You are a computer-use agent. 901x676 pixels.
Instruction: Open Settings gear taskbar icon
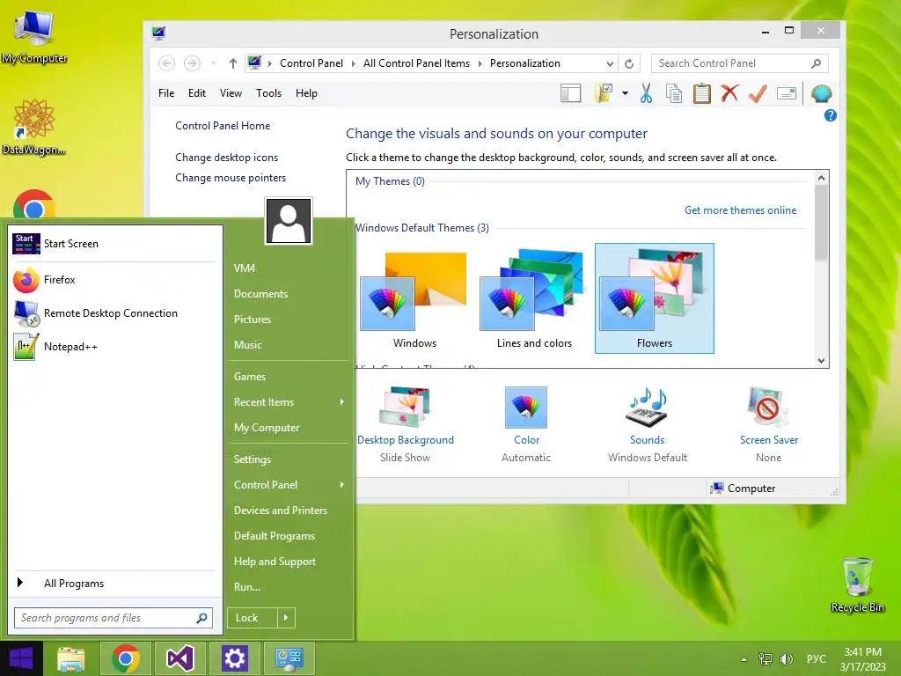pos(234,658)
